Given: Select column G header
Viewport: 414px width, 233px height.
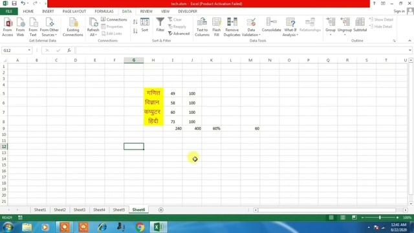Looking at the screenshot, I should point(134,60).
